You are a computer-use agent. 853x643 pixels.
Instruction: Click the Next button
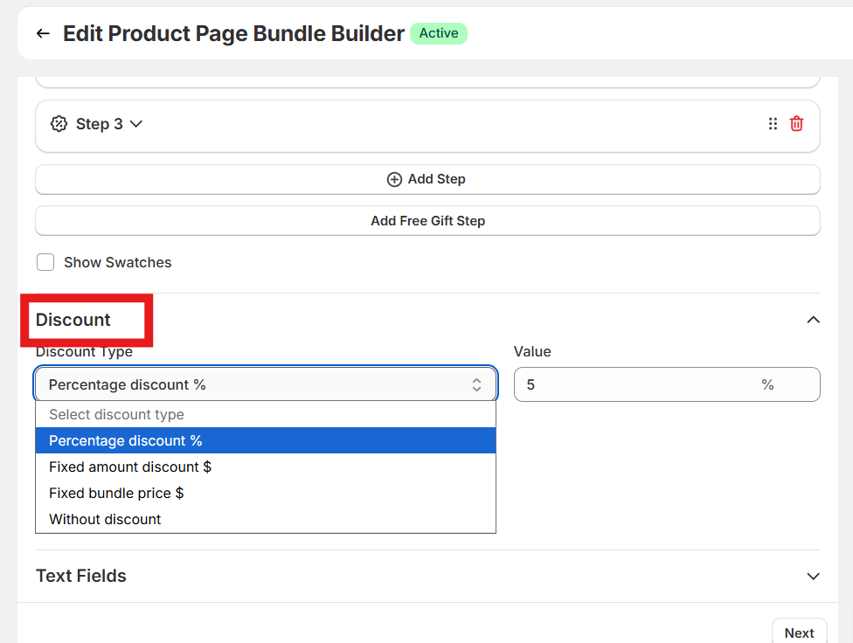[x=799, y=633]
